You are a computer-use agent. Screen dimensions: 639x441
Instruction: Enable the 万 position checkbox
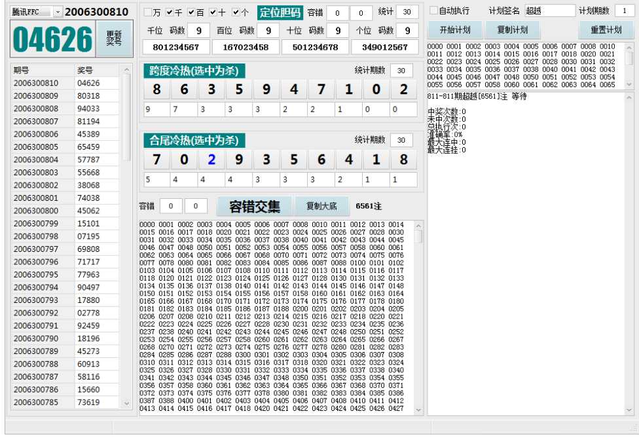tap(148, 12)
